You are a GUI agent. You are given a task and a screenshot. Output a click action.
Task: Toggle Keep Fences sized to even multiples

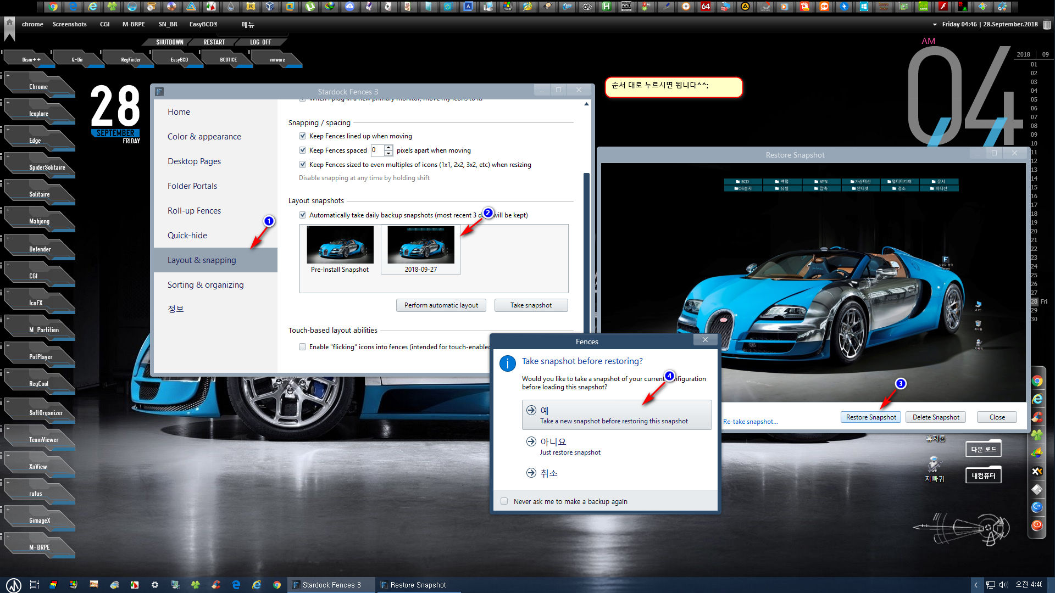302,164
